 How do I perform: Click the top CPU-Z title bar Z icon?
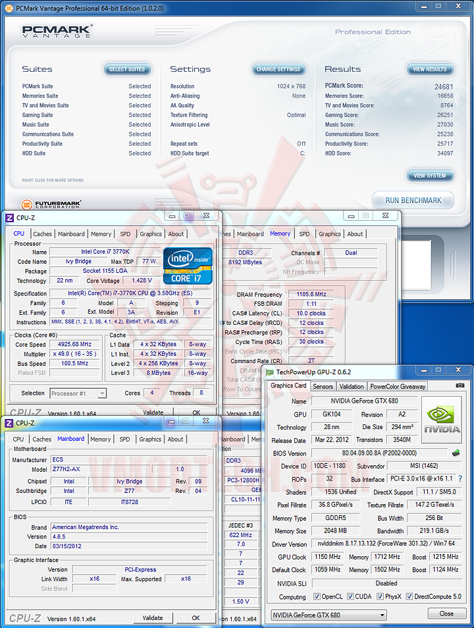pos(10,218)
